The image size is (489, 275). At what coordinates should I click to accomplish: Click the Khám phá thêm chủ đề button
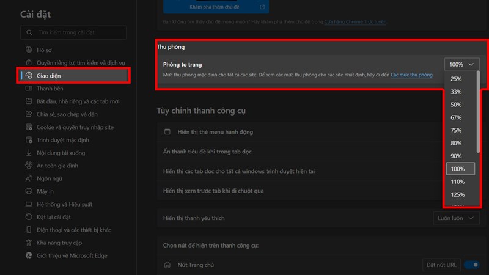pyautogui.click(x=216, y=7)
